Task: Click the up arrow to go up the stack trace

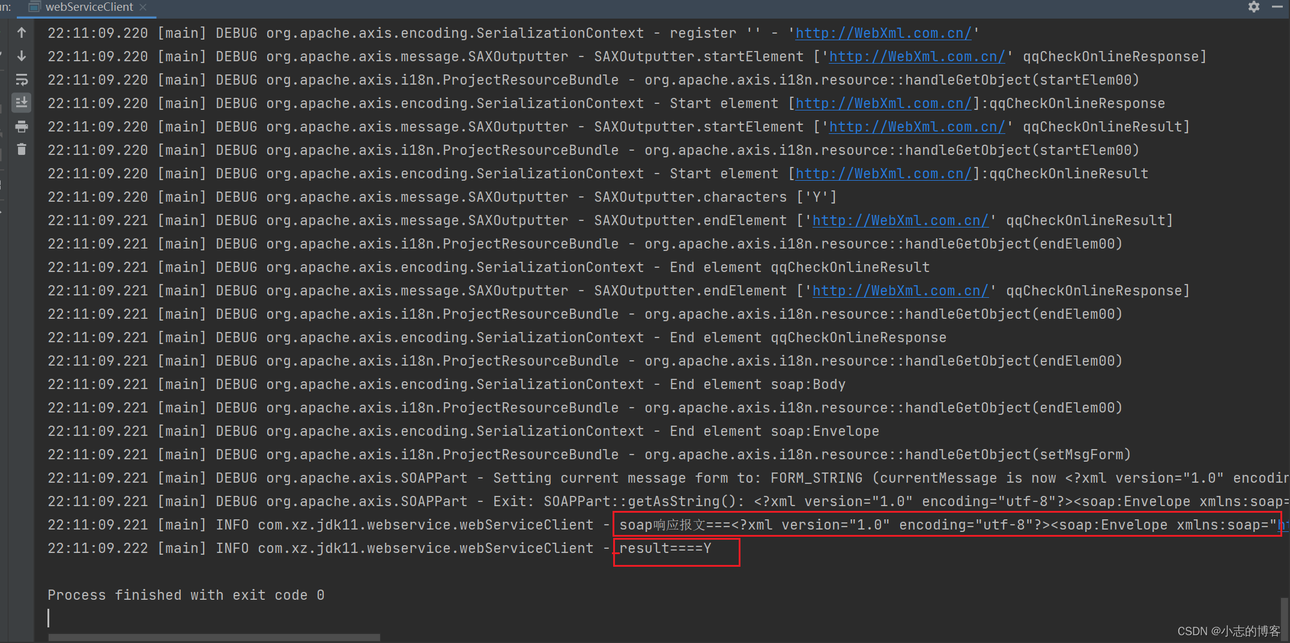Action: (22, 32)
